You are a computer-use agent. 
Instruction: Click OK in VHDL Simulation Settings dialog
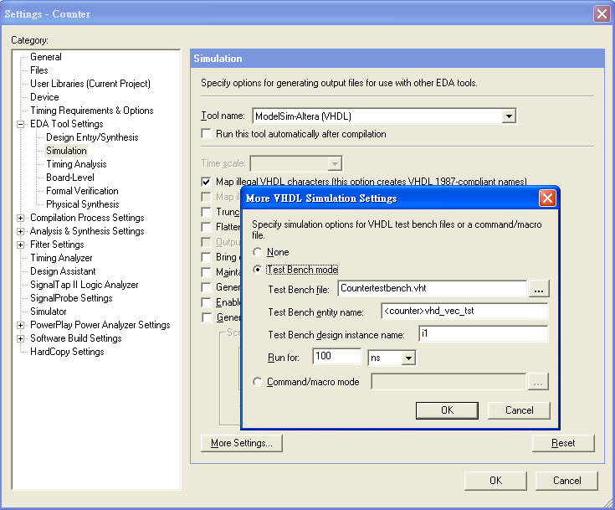447,410
